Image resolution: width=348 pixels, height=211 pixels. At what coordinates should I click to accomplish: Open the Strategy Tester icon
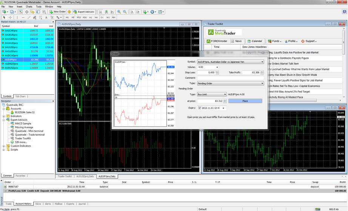[44, 12]
